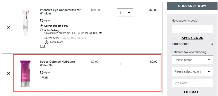Remove Stress Defense Hydrating Water Gel item
This screenshot has height=96, width=218.
(8, 73)
